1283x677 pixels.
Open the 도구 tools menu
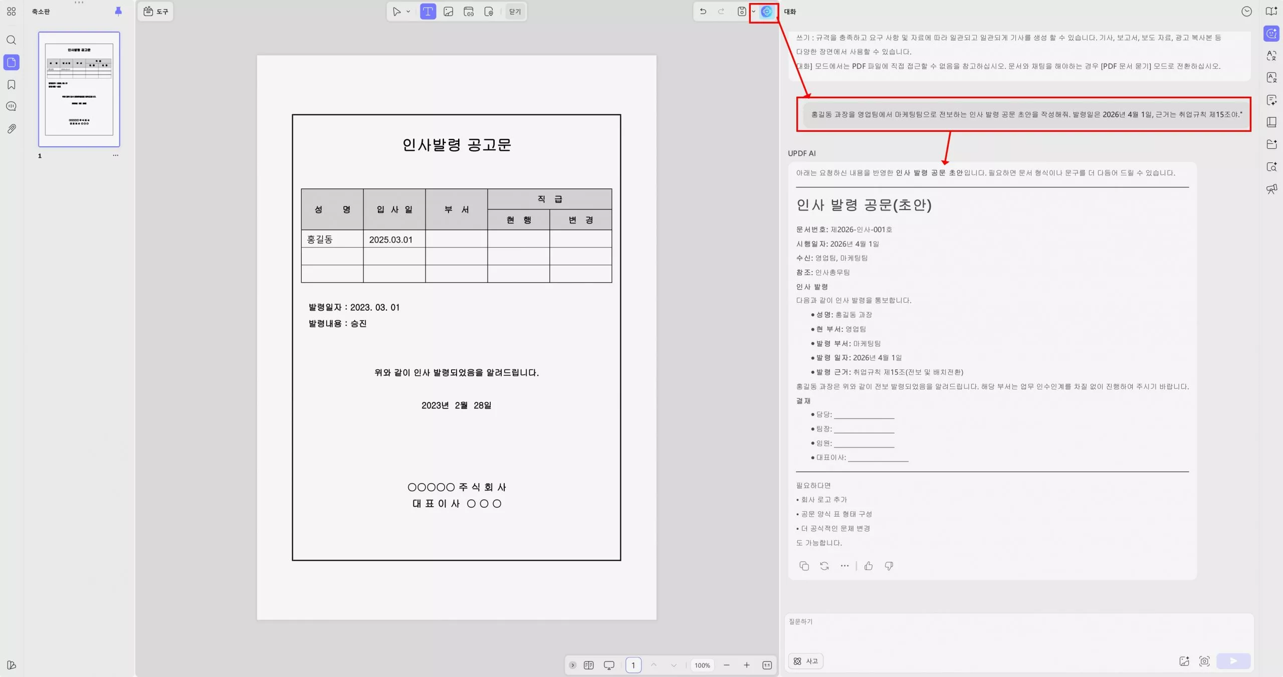155,12
